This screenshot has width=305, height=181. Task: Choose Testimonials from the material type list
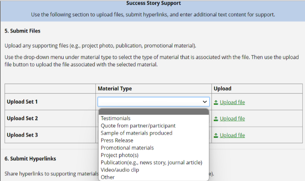(x=116, y=118)
